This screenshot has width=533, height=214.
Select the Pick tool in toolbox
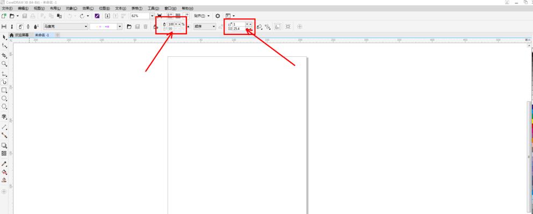pyautogui.click(x=4, y=38)
